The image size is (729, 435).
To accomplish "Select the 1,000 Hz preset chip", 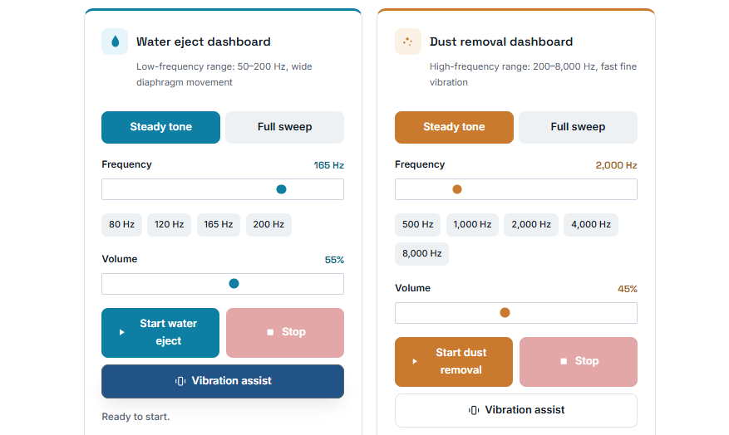I will coord(472,225).
